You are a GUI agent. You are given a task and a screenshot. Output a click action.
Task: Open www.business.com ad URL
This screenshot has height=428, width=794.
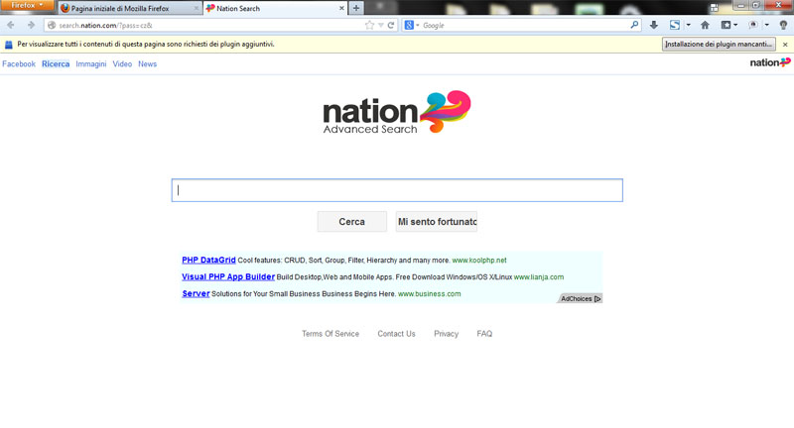click(430, 293)
